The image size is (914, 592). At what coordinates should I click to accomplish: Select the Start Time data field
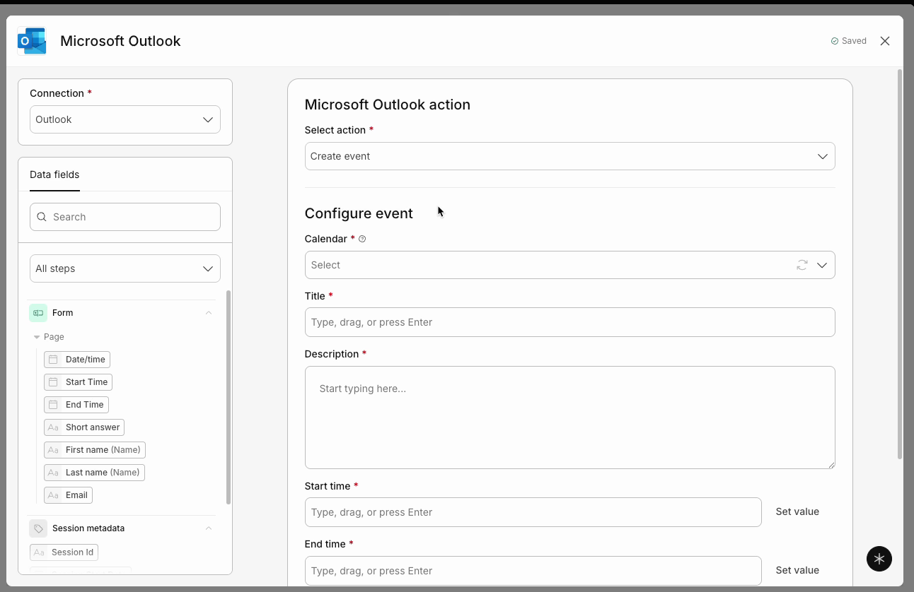tap(78, 382)
